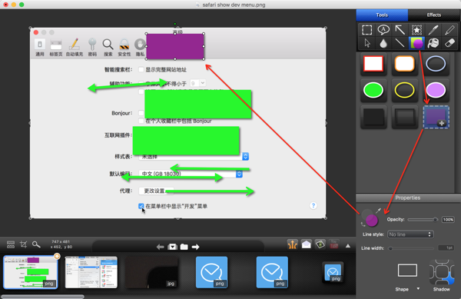Select the purple rectangle on canvas
Image resolution: width=461 pixels, height=299 pixels.
[x=175, y=46]
